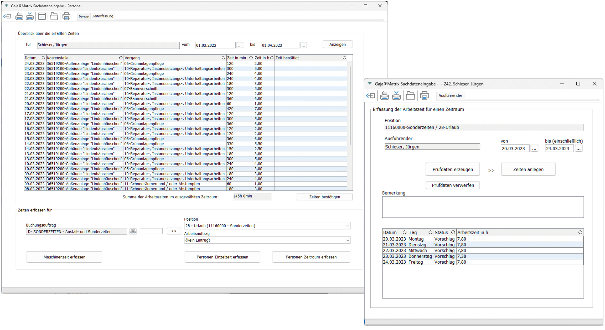Image resolution: width=605 pixels, height=330 pixels.
Task: Toggle the sort circle in Status column header
Action: click(x=453, y=232)
